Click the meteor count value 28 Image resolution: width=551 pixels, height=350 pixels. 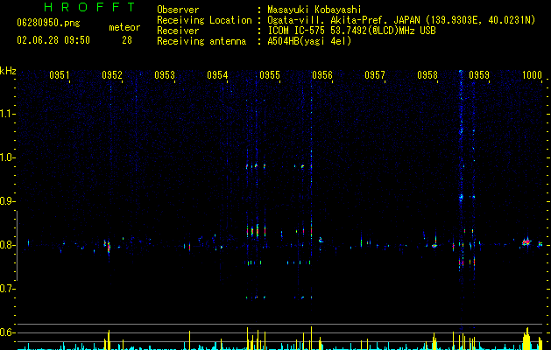(x=127, y=40)
